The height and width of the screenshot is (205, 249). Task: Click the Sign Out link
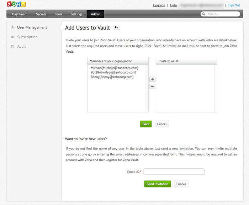click(x=234, y=5)
